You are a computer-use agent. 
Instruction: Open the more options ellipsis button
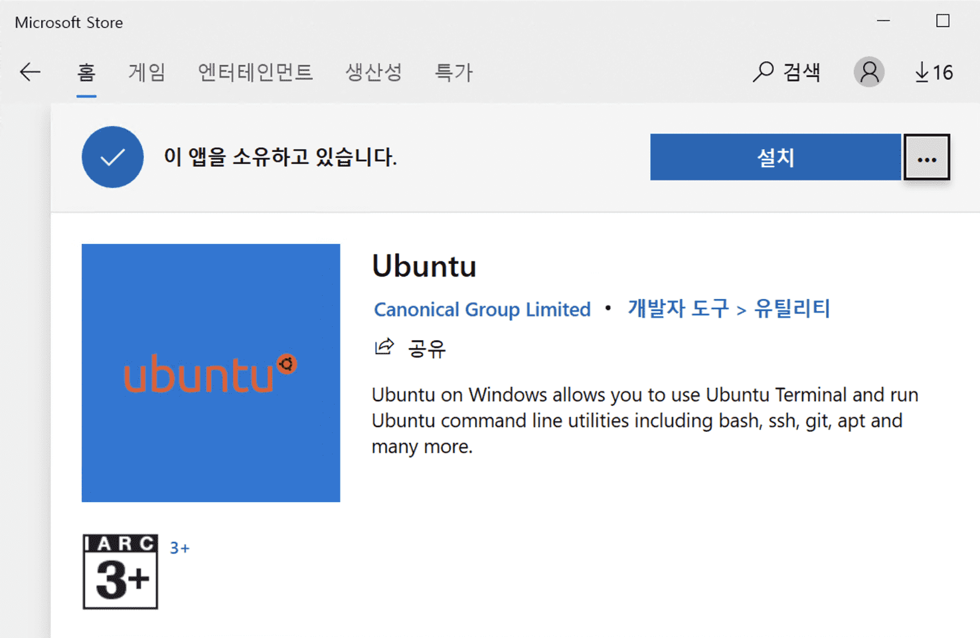coord(927,157)
